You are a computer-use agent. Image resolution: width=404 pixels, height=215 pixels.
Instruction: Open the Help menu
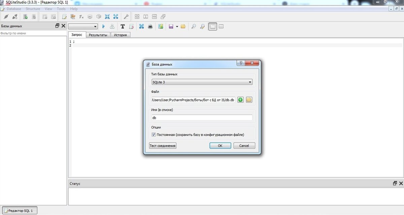[74, 9]
